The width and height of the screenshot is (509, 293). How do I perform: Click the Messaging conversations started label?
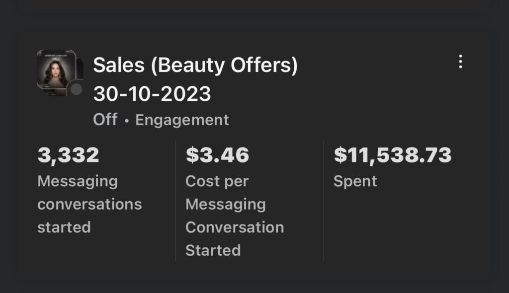tap(89, 204)
